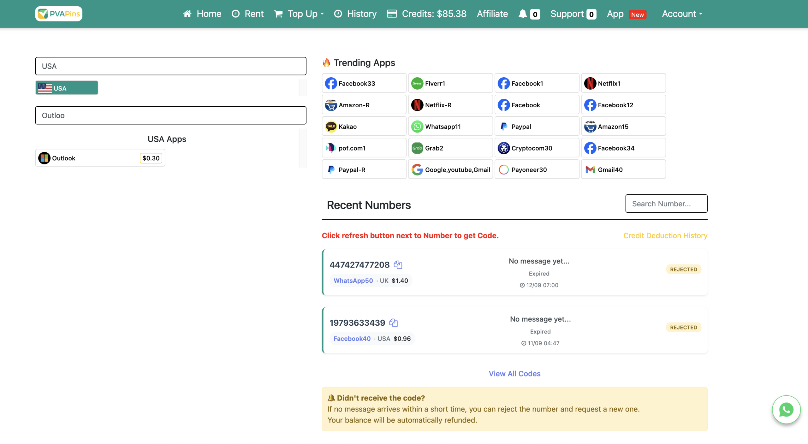Select Facebook33 trending app
808x444 pixels.
(x=364, y=83)
